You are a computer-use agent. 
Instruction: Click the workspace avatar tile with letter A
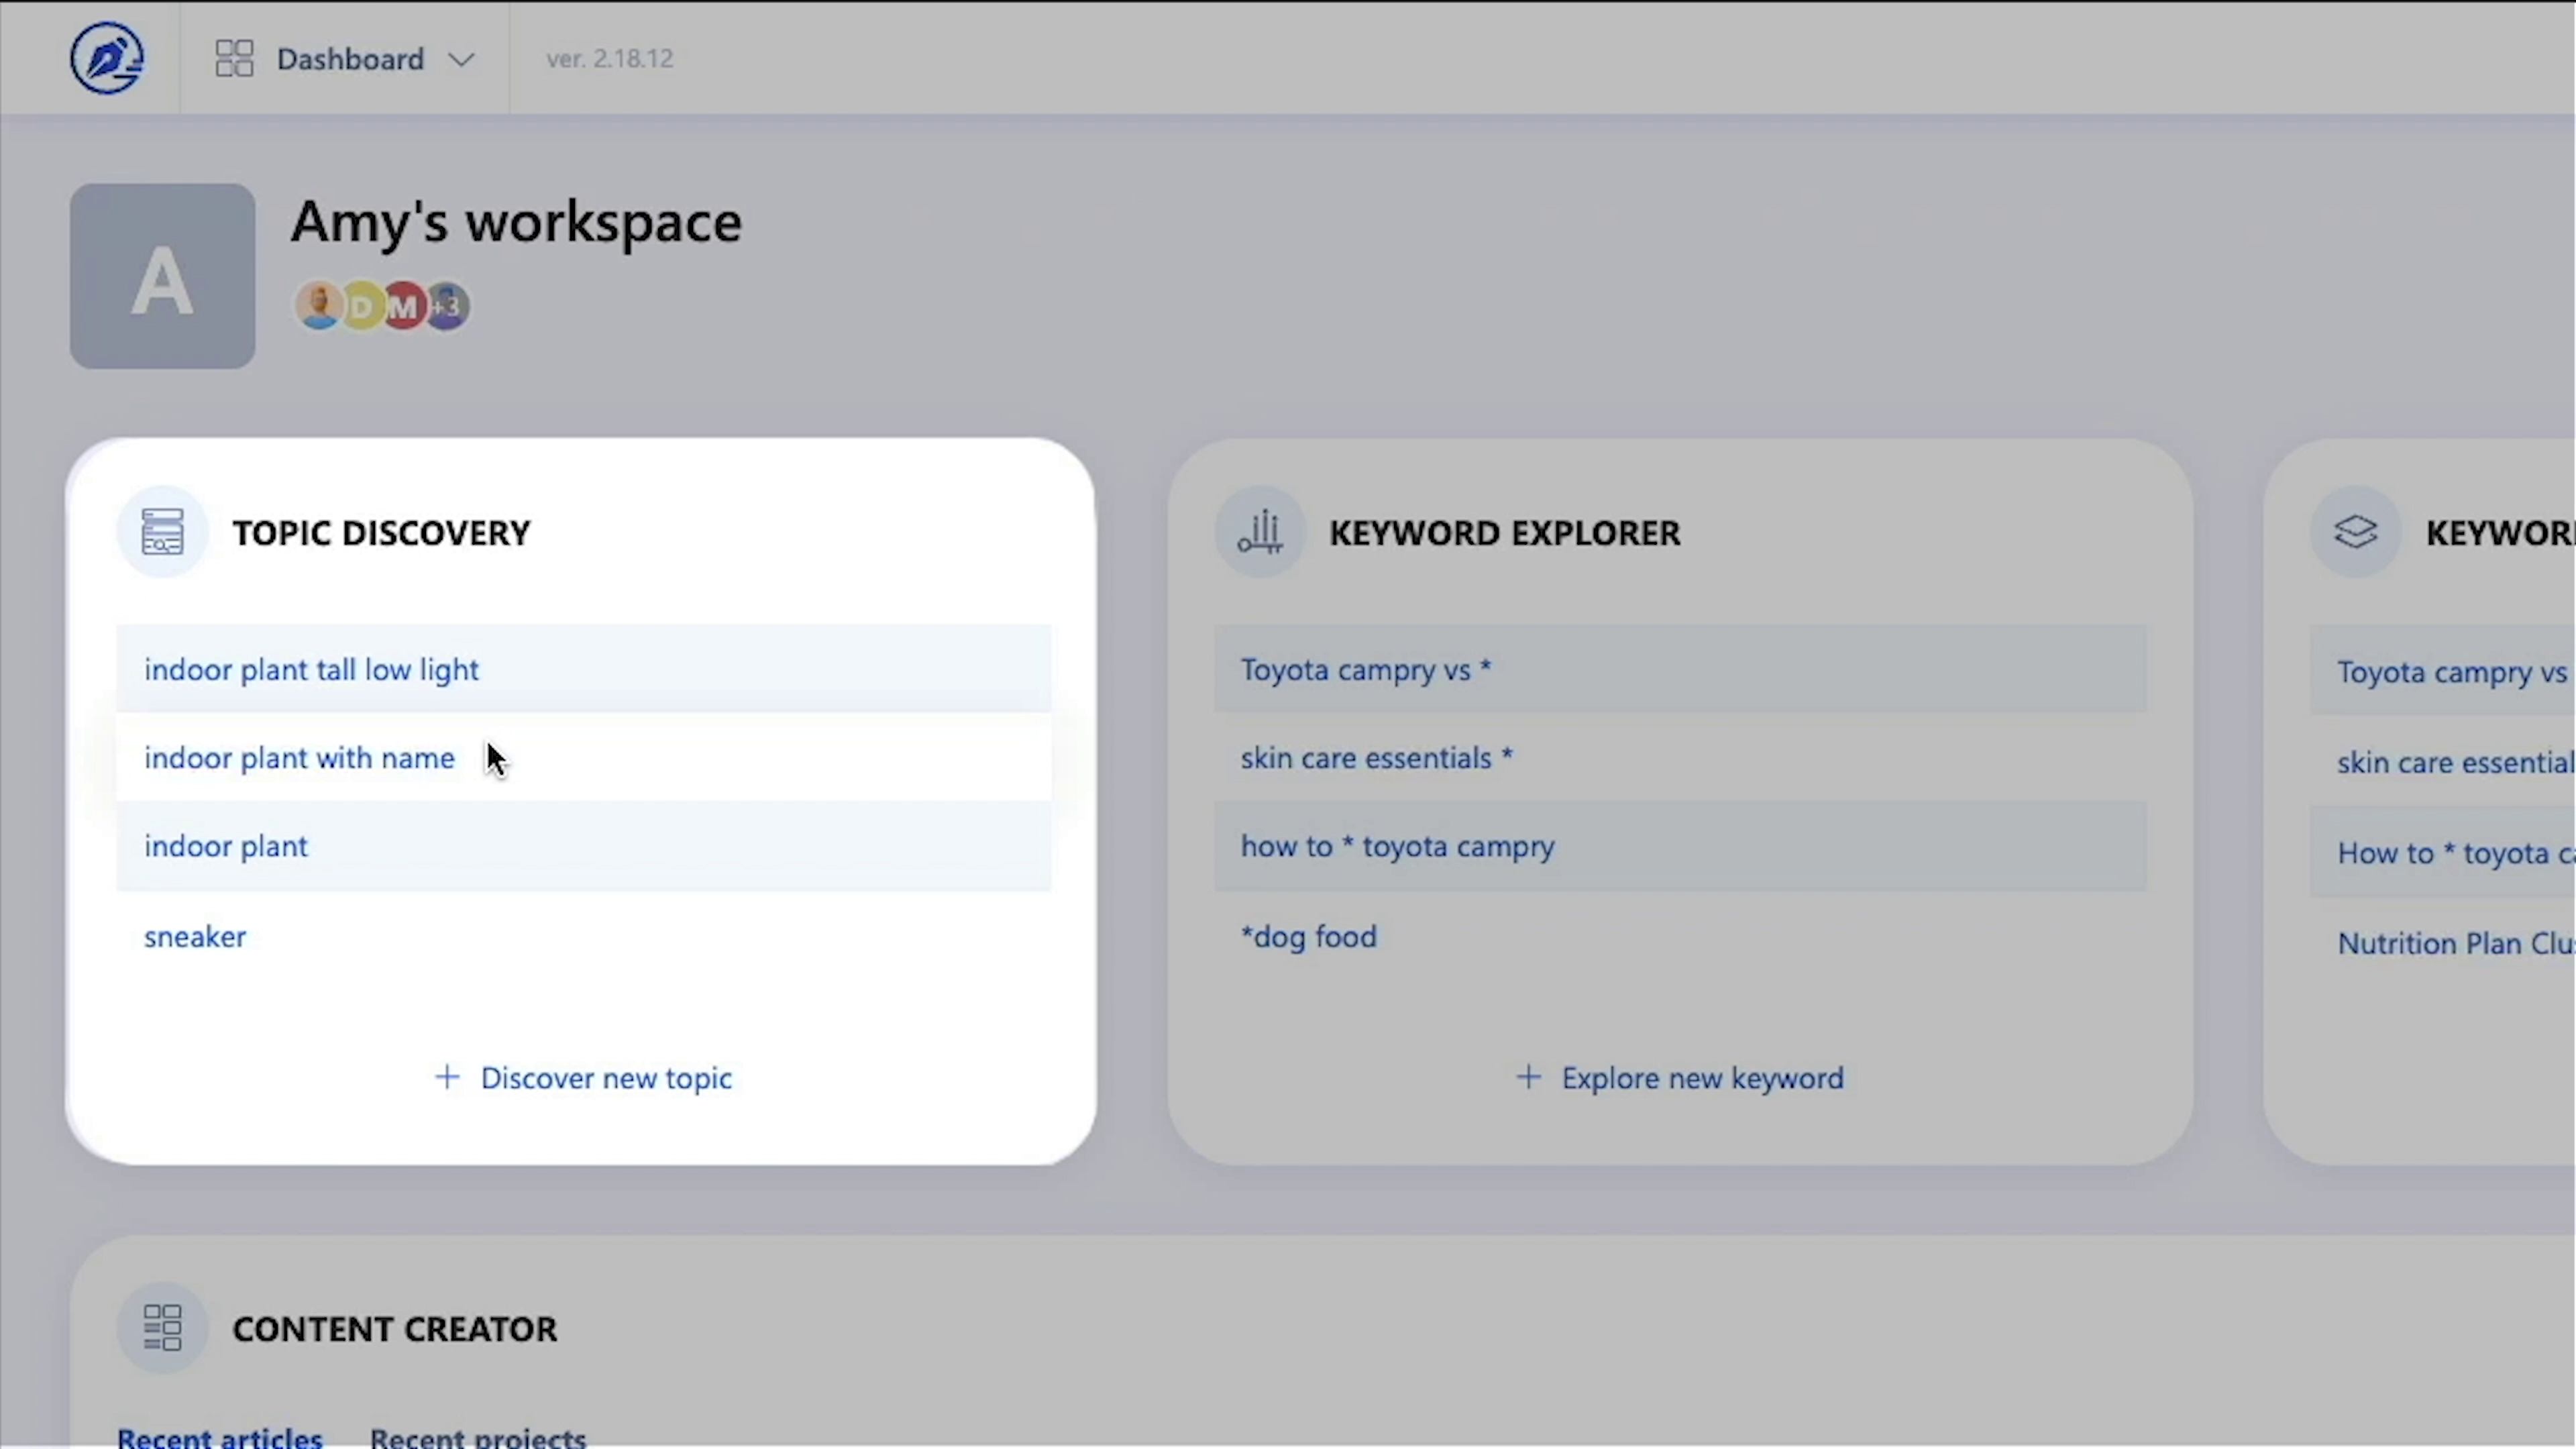click(x=162, y=276)
